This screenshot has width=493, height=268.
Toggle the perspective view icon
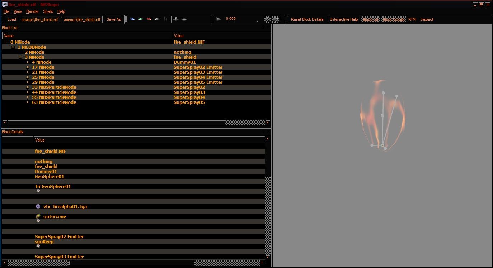pyautogui.click(x=184, y=19)
